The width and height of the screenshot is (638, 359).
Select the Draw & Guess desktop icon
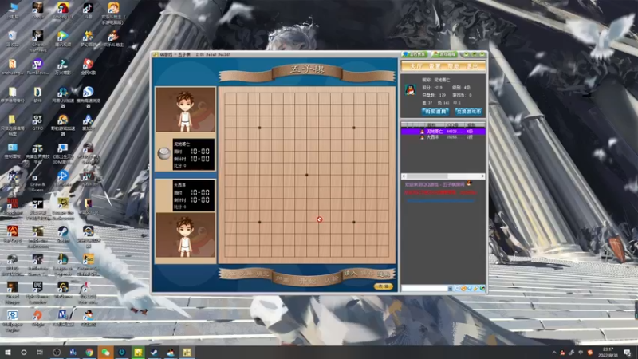point(37,181)
